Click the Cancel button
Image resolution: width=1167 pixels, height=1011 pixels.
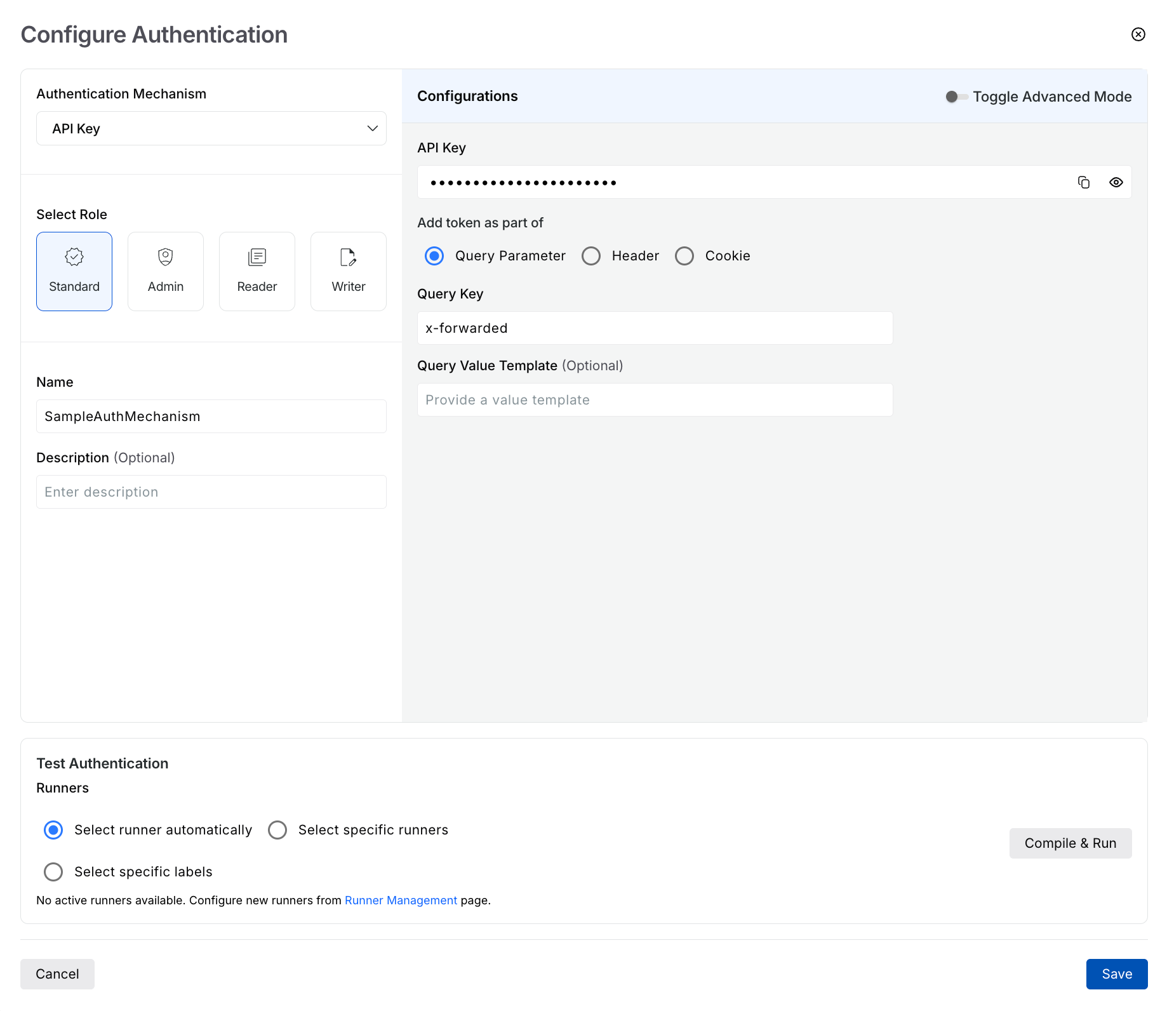[57, 974]
